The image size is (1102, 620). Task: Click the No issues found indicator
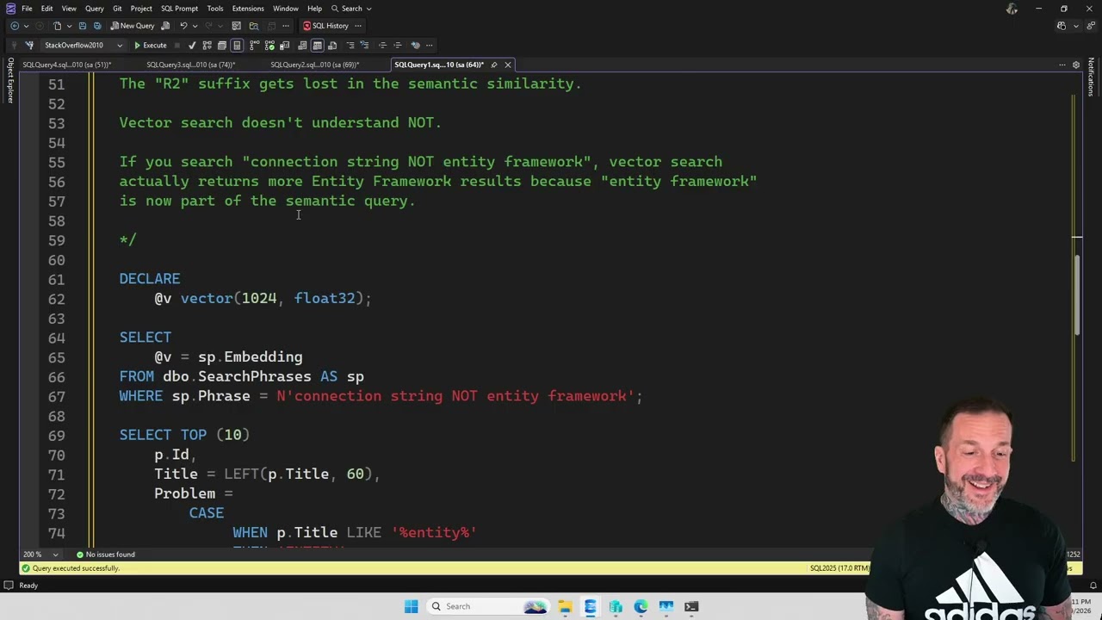pos(105,555)
